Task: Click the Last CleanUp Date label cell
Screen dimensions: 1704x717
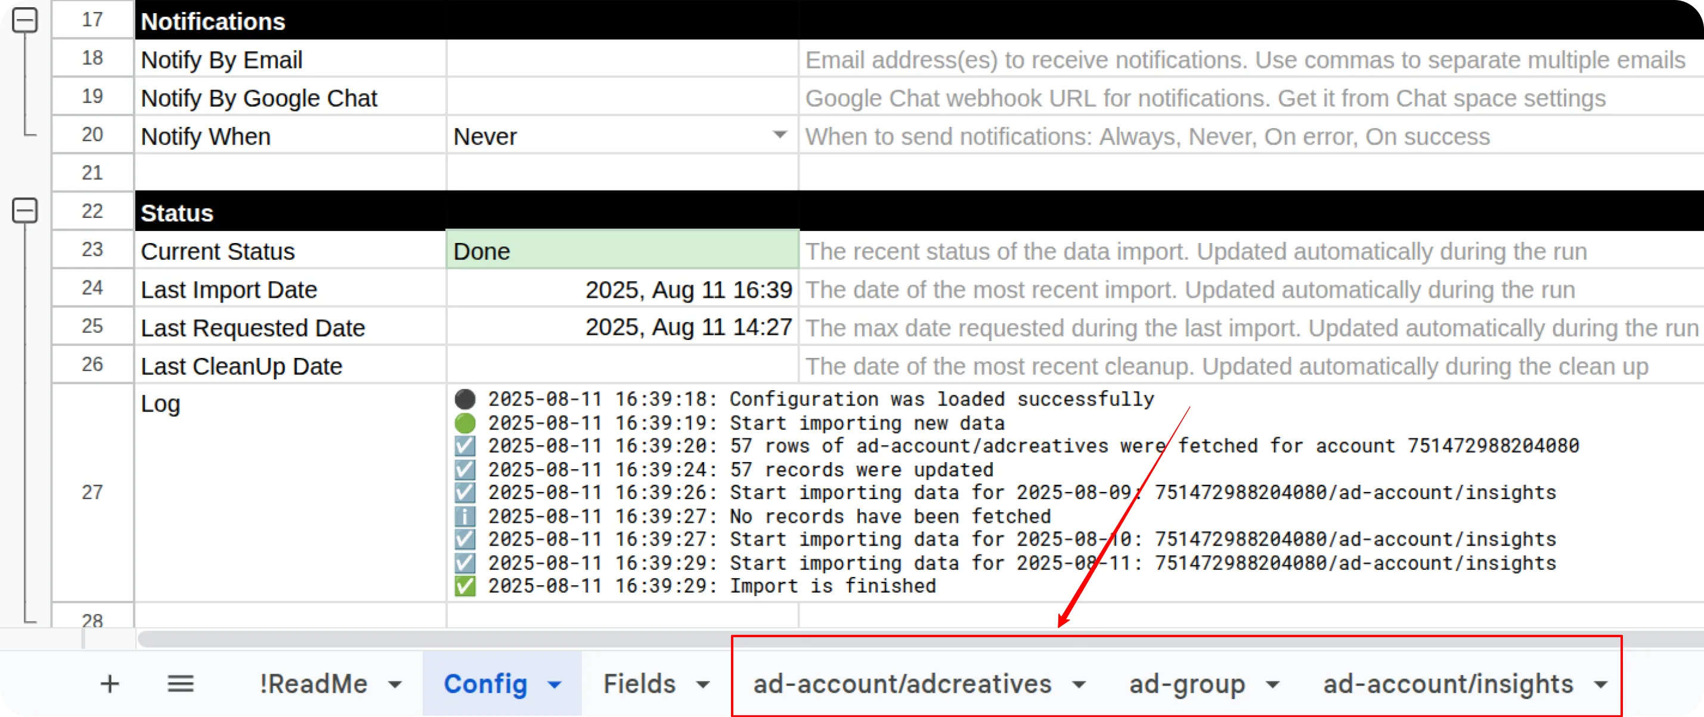Action: (290, 366)
